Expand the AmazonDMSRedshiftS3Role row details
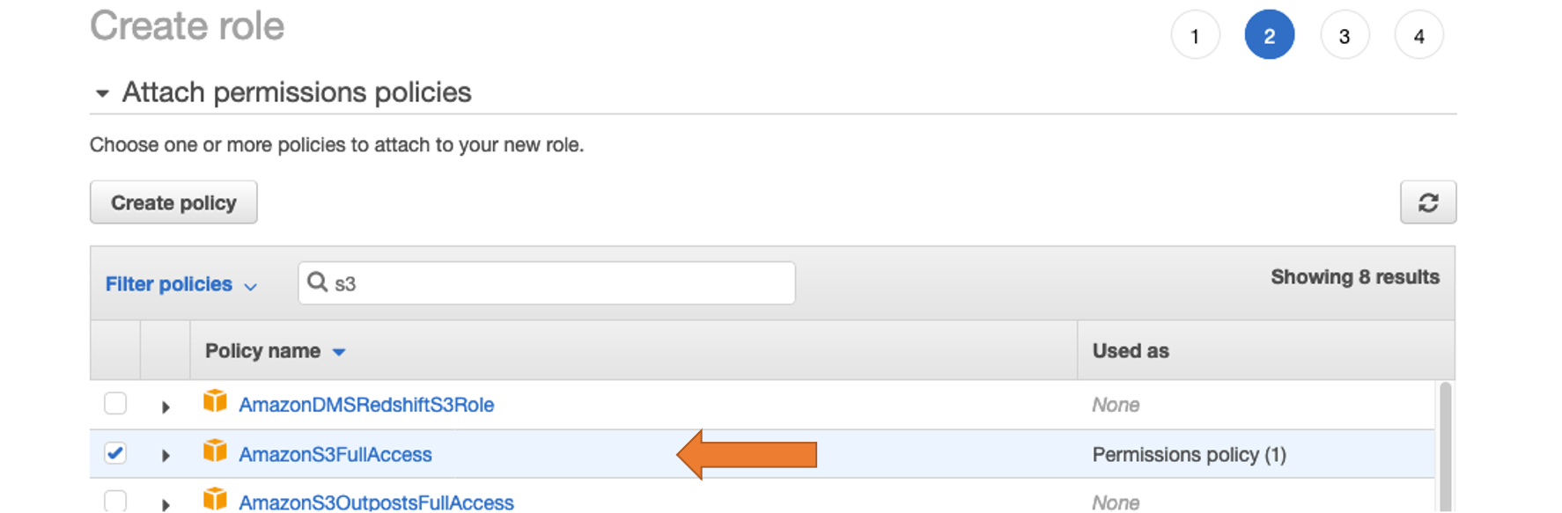The height and width of the screenshot is (513, 1562). pos(166,407)
